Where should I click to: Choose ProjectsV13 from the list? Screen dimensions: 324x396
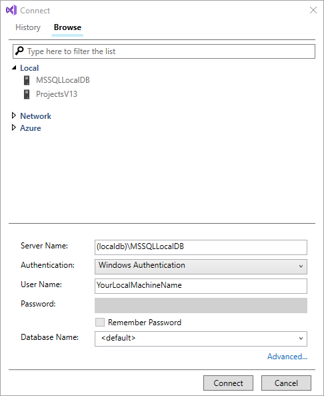coord(57,94)
